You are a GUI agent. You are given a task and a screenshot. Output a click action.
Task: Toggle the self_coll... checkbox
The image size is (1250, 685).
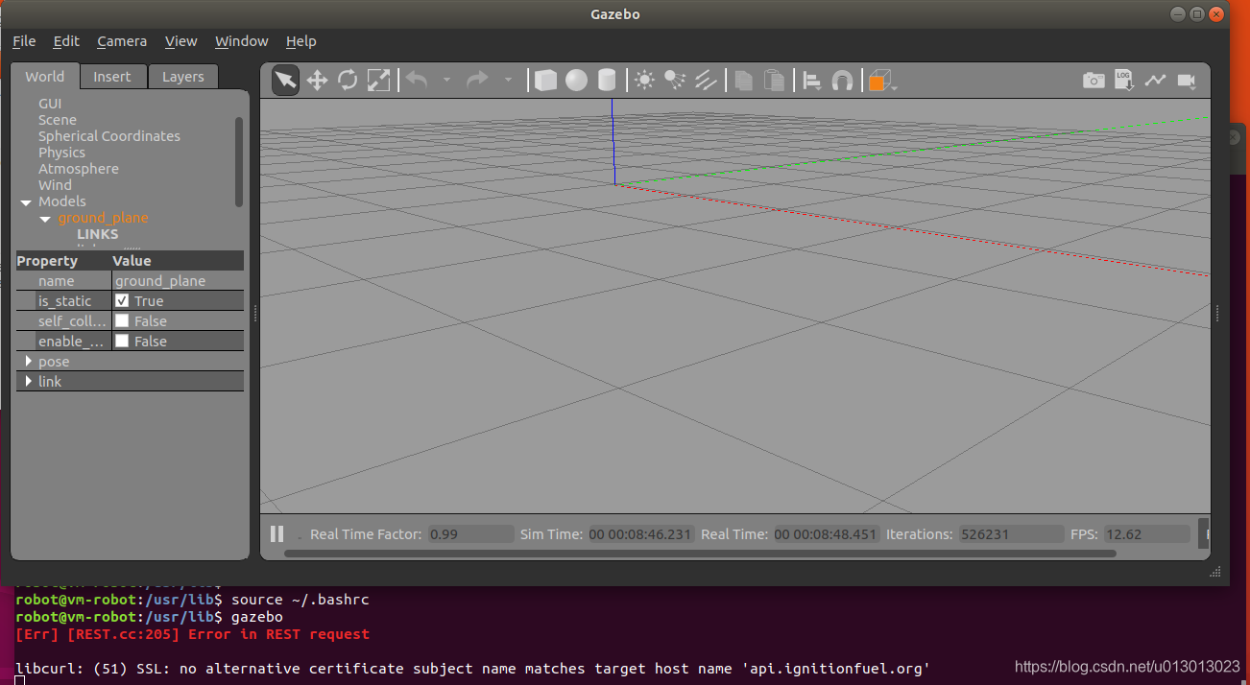[122, 320]
